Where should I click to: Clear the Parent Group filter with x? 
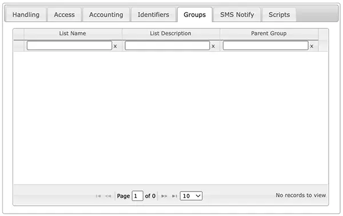312,46
